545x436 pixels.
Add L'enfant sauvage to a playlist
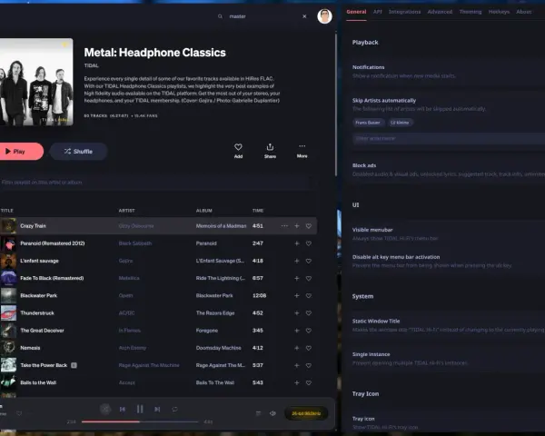[x=297, y=261]
